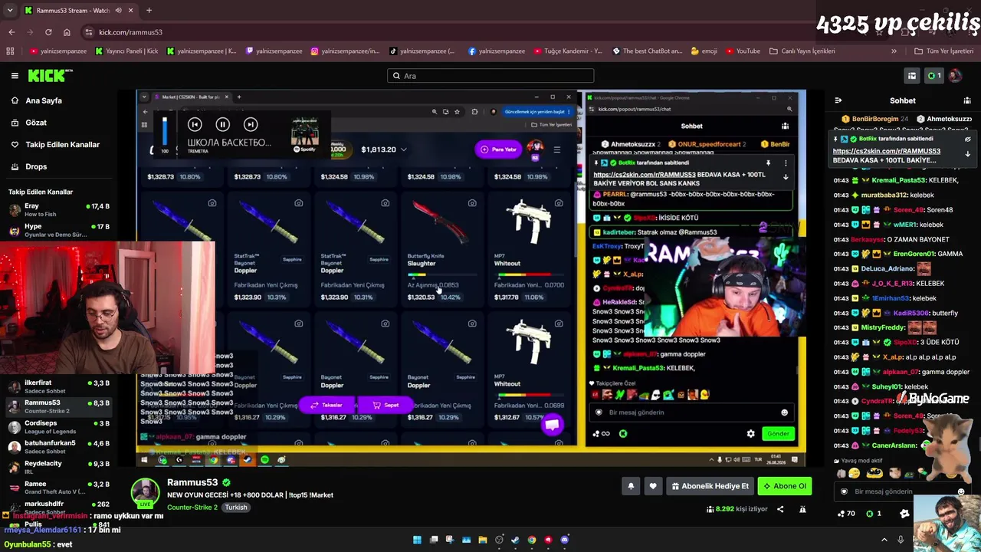Open a new browser tab
Image resolution: width=981 pixels, height=552 pixels.
tap(149, 11)
